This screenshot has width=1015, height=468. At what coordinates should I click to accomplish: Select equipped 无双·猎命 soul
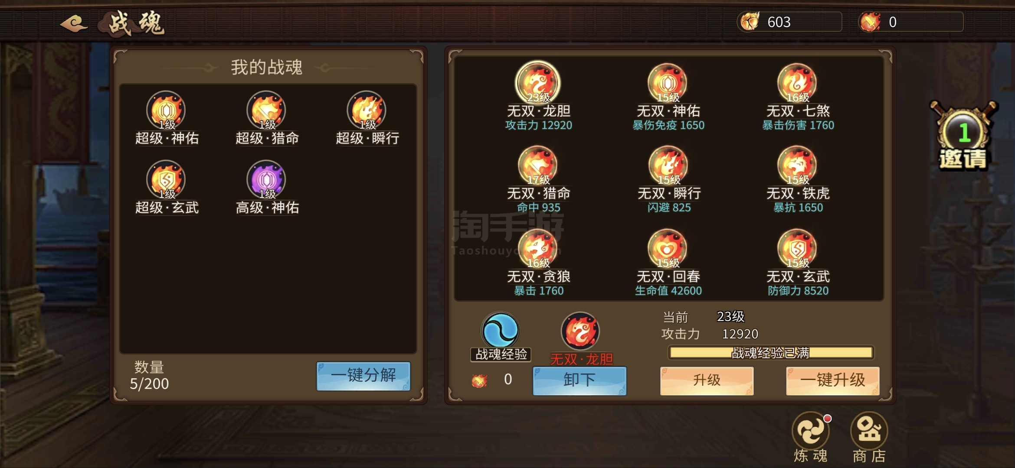coord(538,166)
